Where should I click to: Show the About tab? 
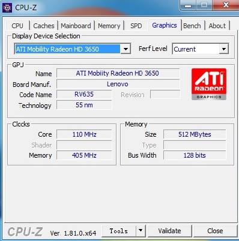(217, 26)
